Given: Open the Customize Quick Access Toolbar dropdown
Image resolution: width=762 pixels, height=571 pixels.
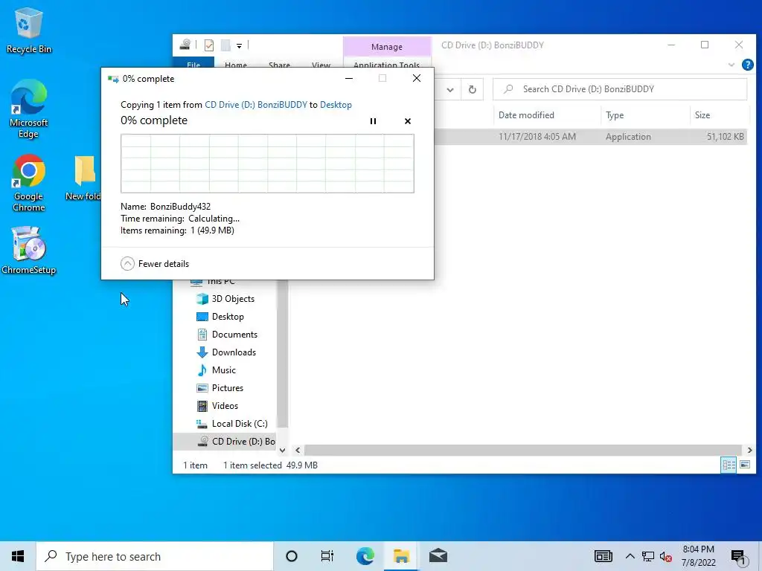Looking at the screenshot, I should tap(239, 45).
